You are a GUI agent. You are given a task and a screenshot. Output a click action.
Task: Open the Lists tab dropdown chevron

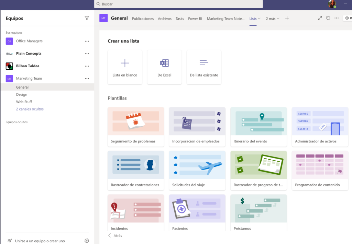[x=259, y=19]
